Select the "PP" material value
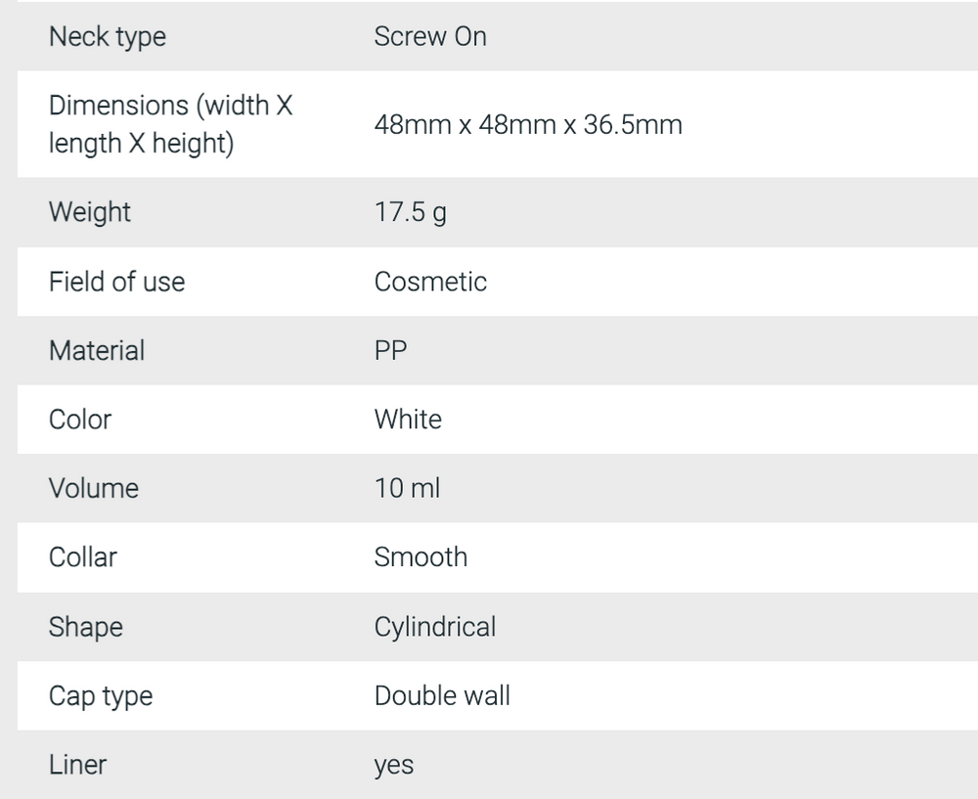 coord(391,350)
